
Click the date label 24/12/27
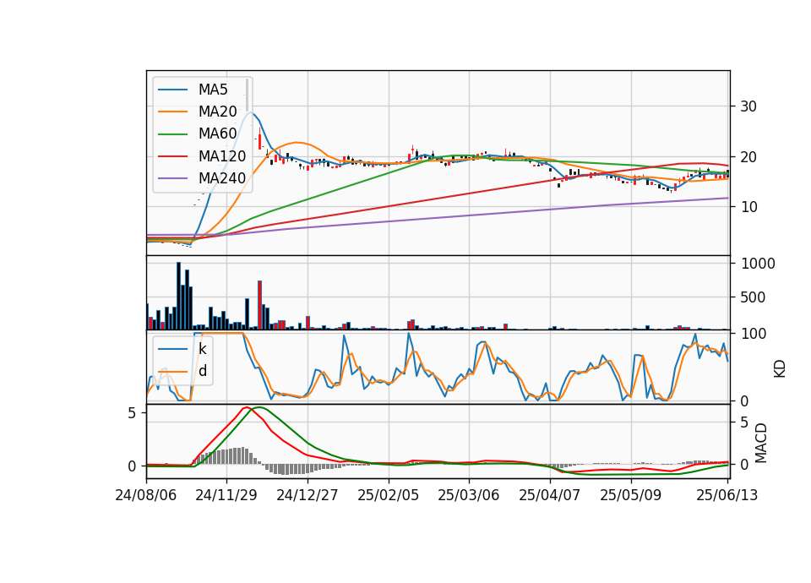point(308,495)
